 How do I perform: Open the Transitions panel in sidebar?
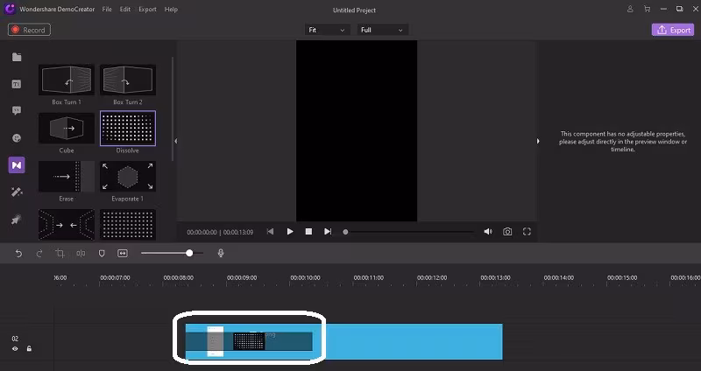(17, 165)
